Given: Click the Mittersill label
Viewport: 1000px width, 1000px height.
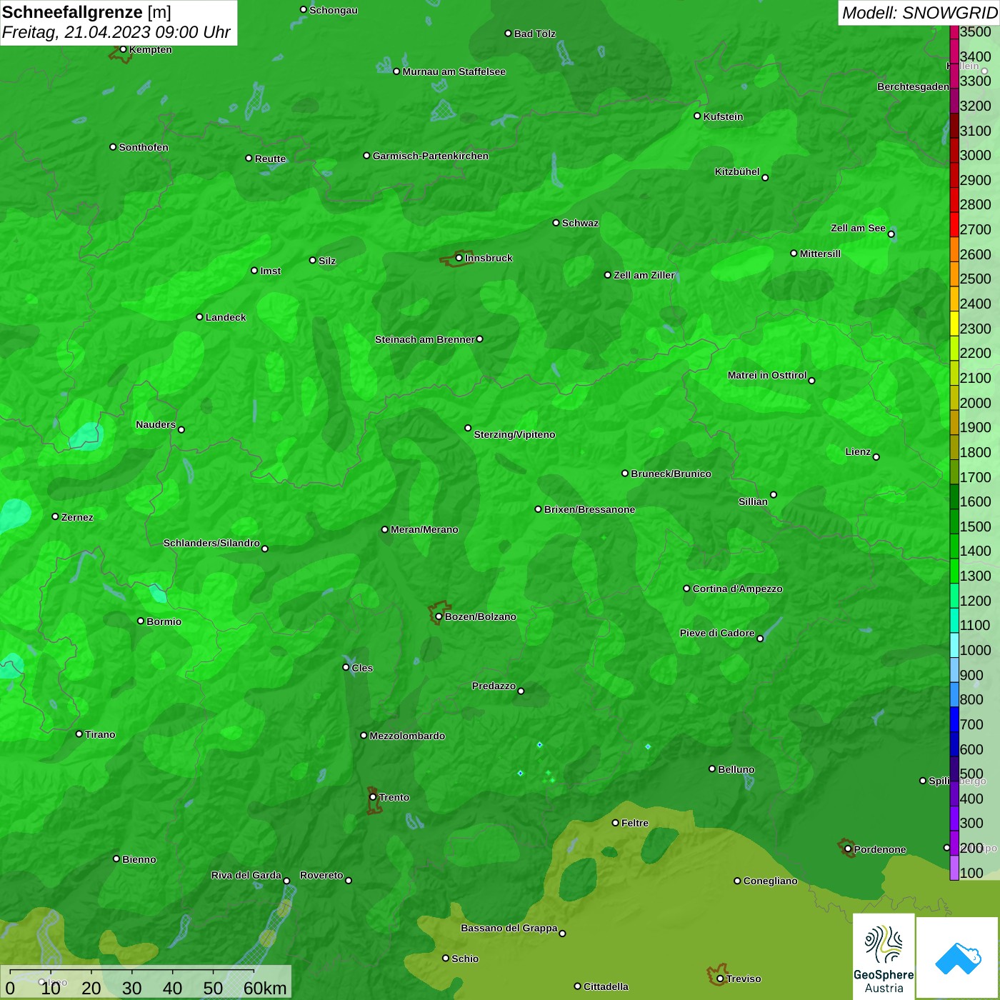Looking at the screenshot, I should coord(820,254).
